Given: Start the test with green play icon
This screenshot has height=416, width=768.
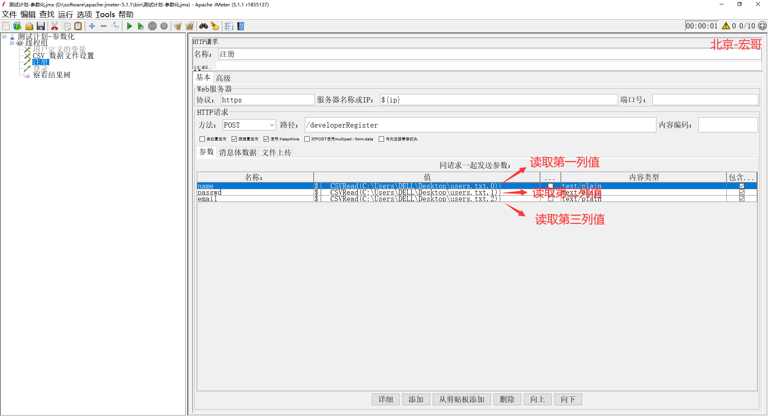Looking at the screenshot, I should [x=129, y=26].
